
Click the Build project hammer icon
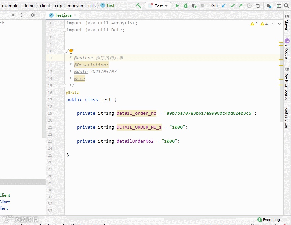pyautogui.click(x=138, y=6)
